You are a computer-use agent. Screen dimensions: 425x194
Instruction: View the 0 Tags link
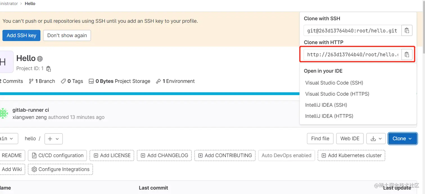click(72, 81)
